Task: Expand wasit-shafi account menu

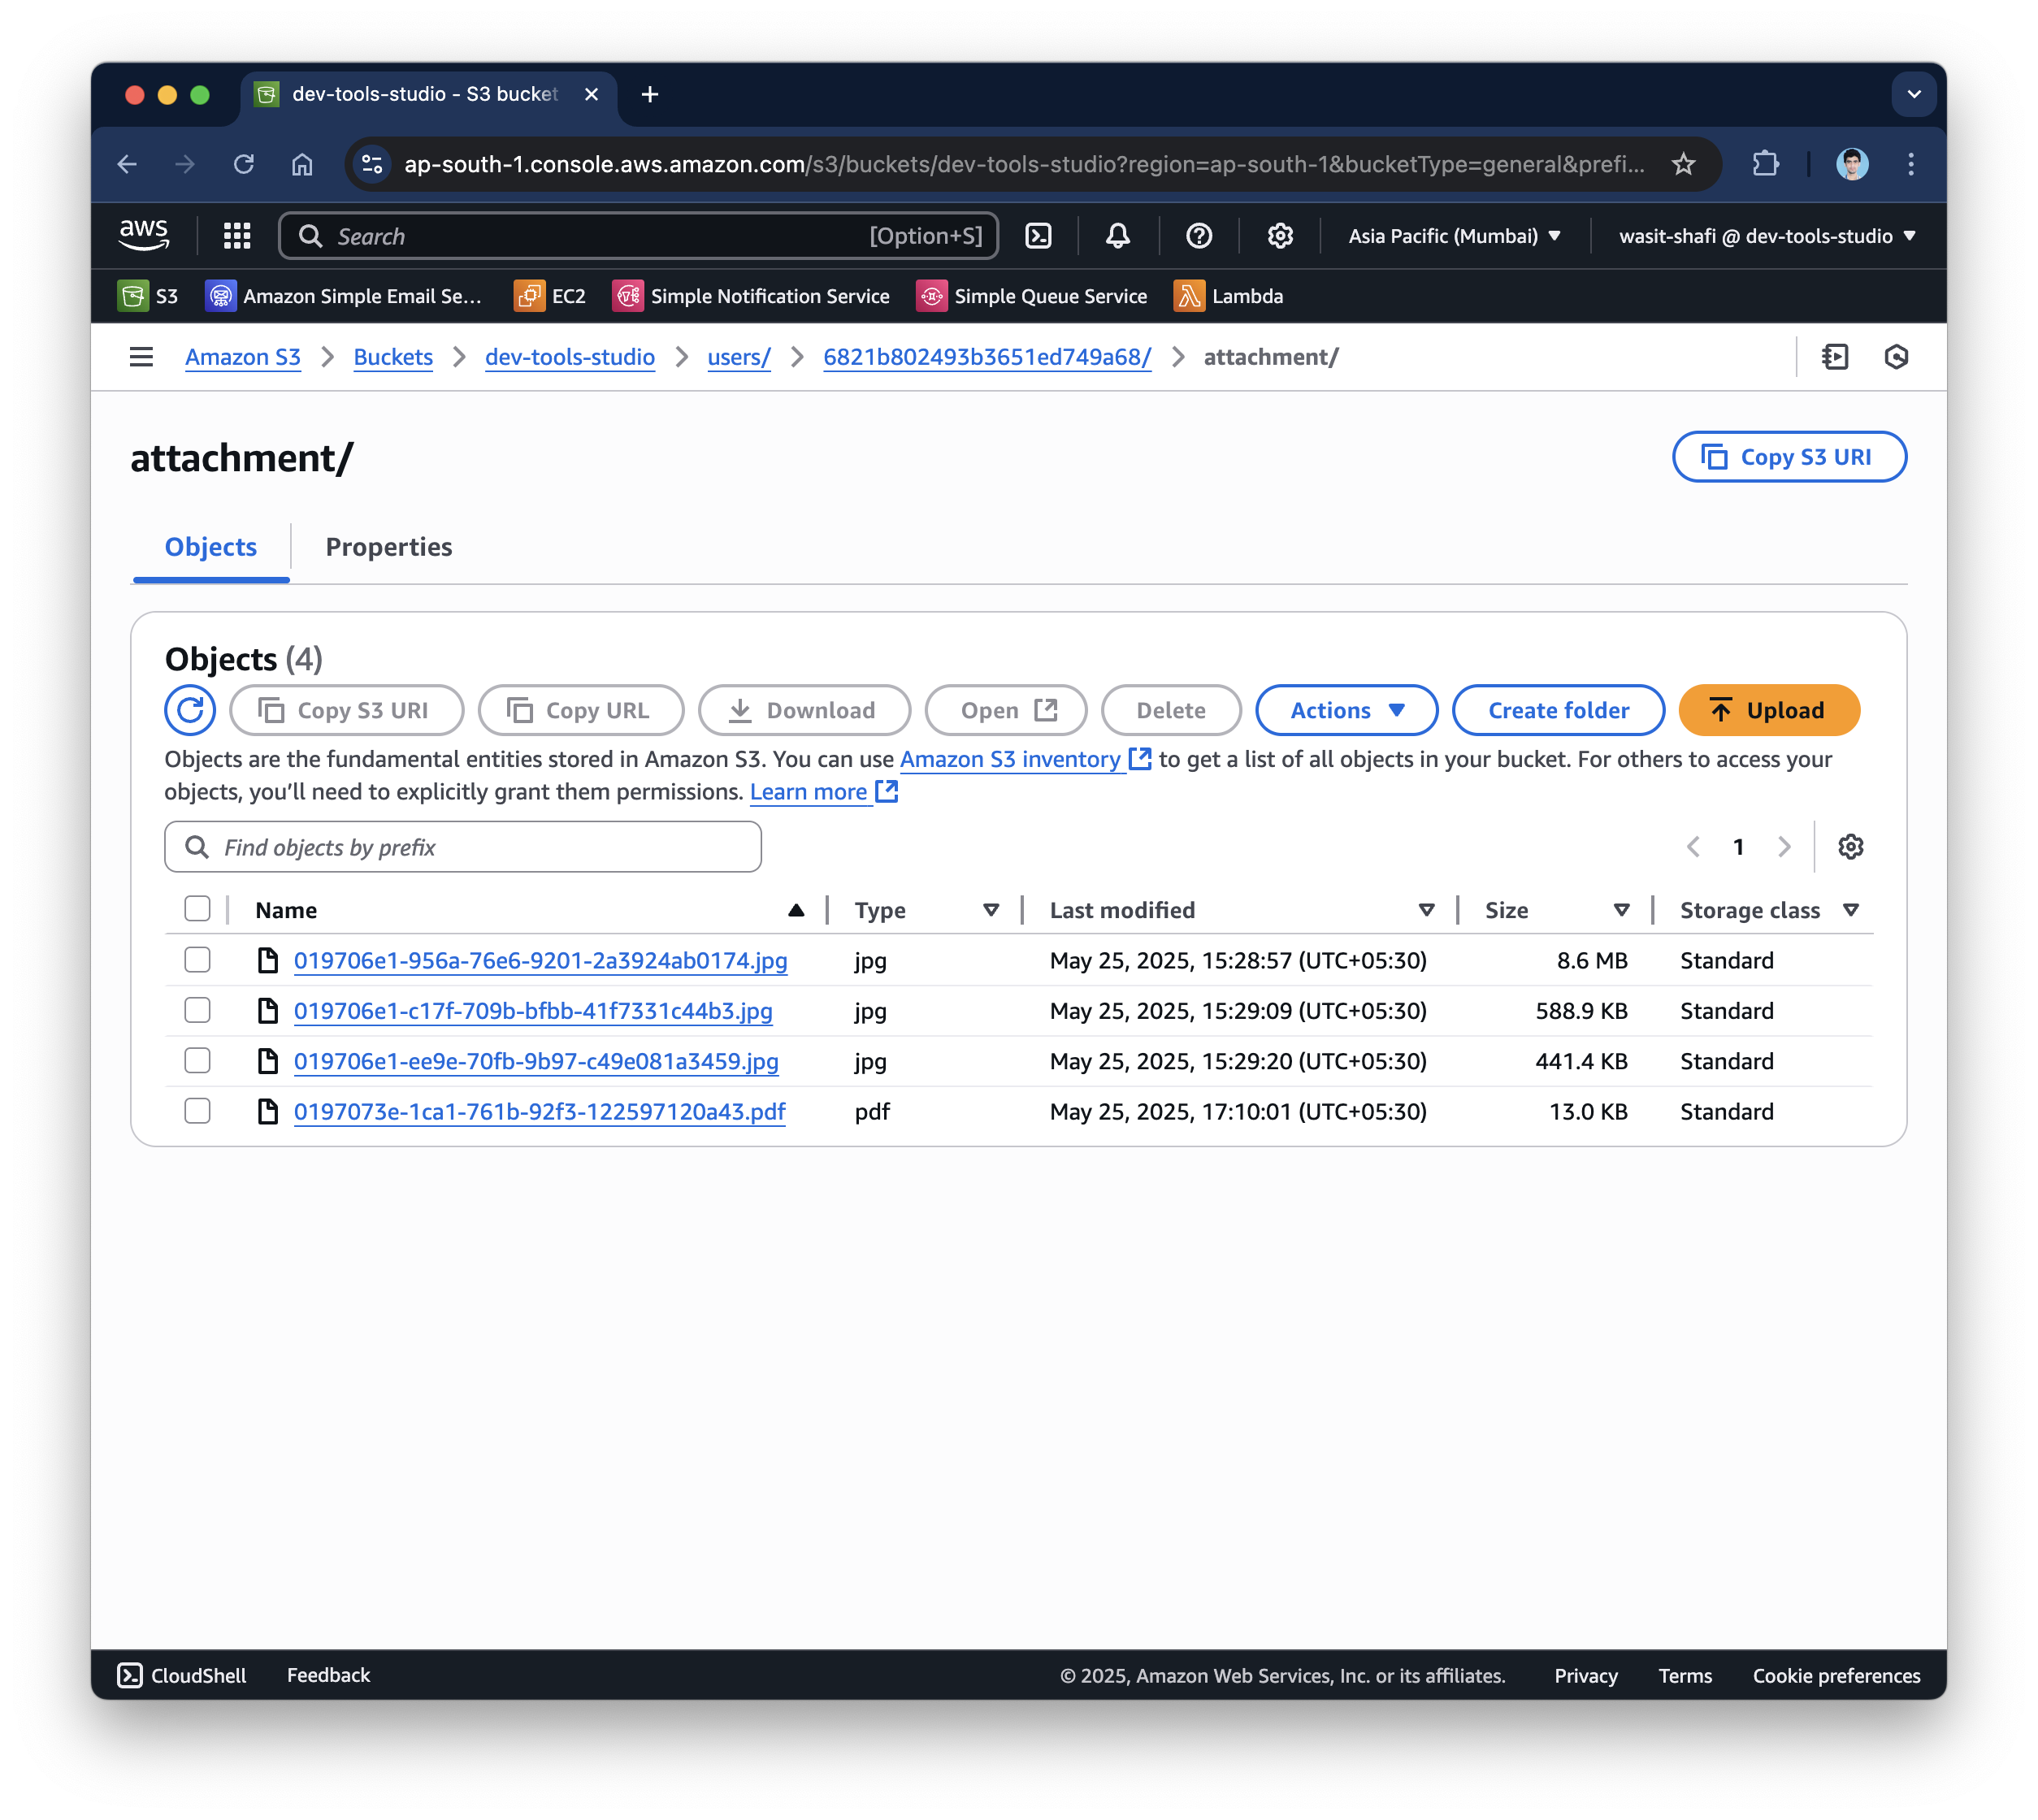Action: click(1766, 236)
